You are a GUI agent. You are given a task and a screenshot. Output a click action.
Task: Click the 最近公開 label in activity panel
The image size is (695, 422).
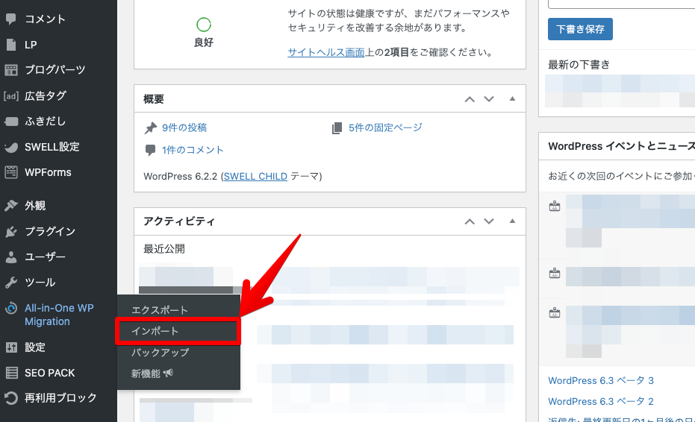pos(164,249)
